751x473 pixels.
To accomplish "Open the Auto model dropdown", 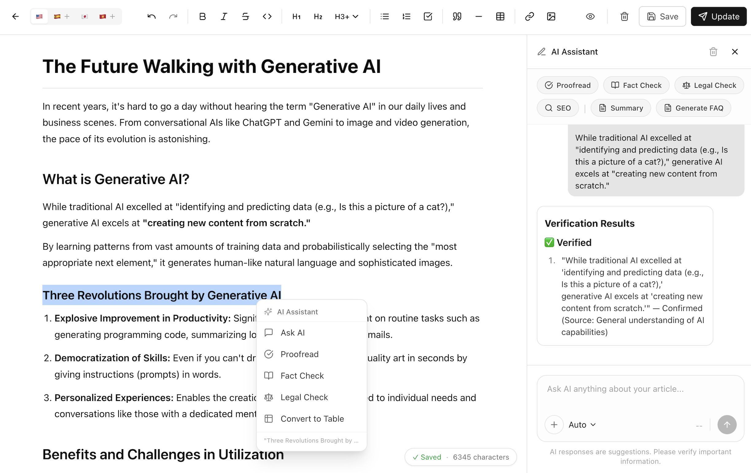I will pos(582,425).
